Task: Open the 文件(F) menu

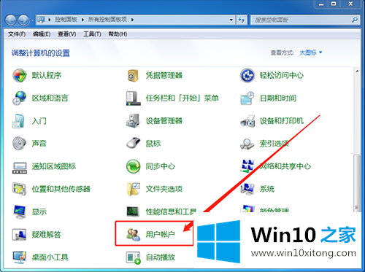Action: (17, 34)
